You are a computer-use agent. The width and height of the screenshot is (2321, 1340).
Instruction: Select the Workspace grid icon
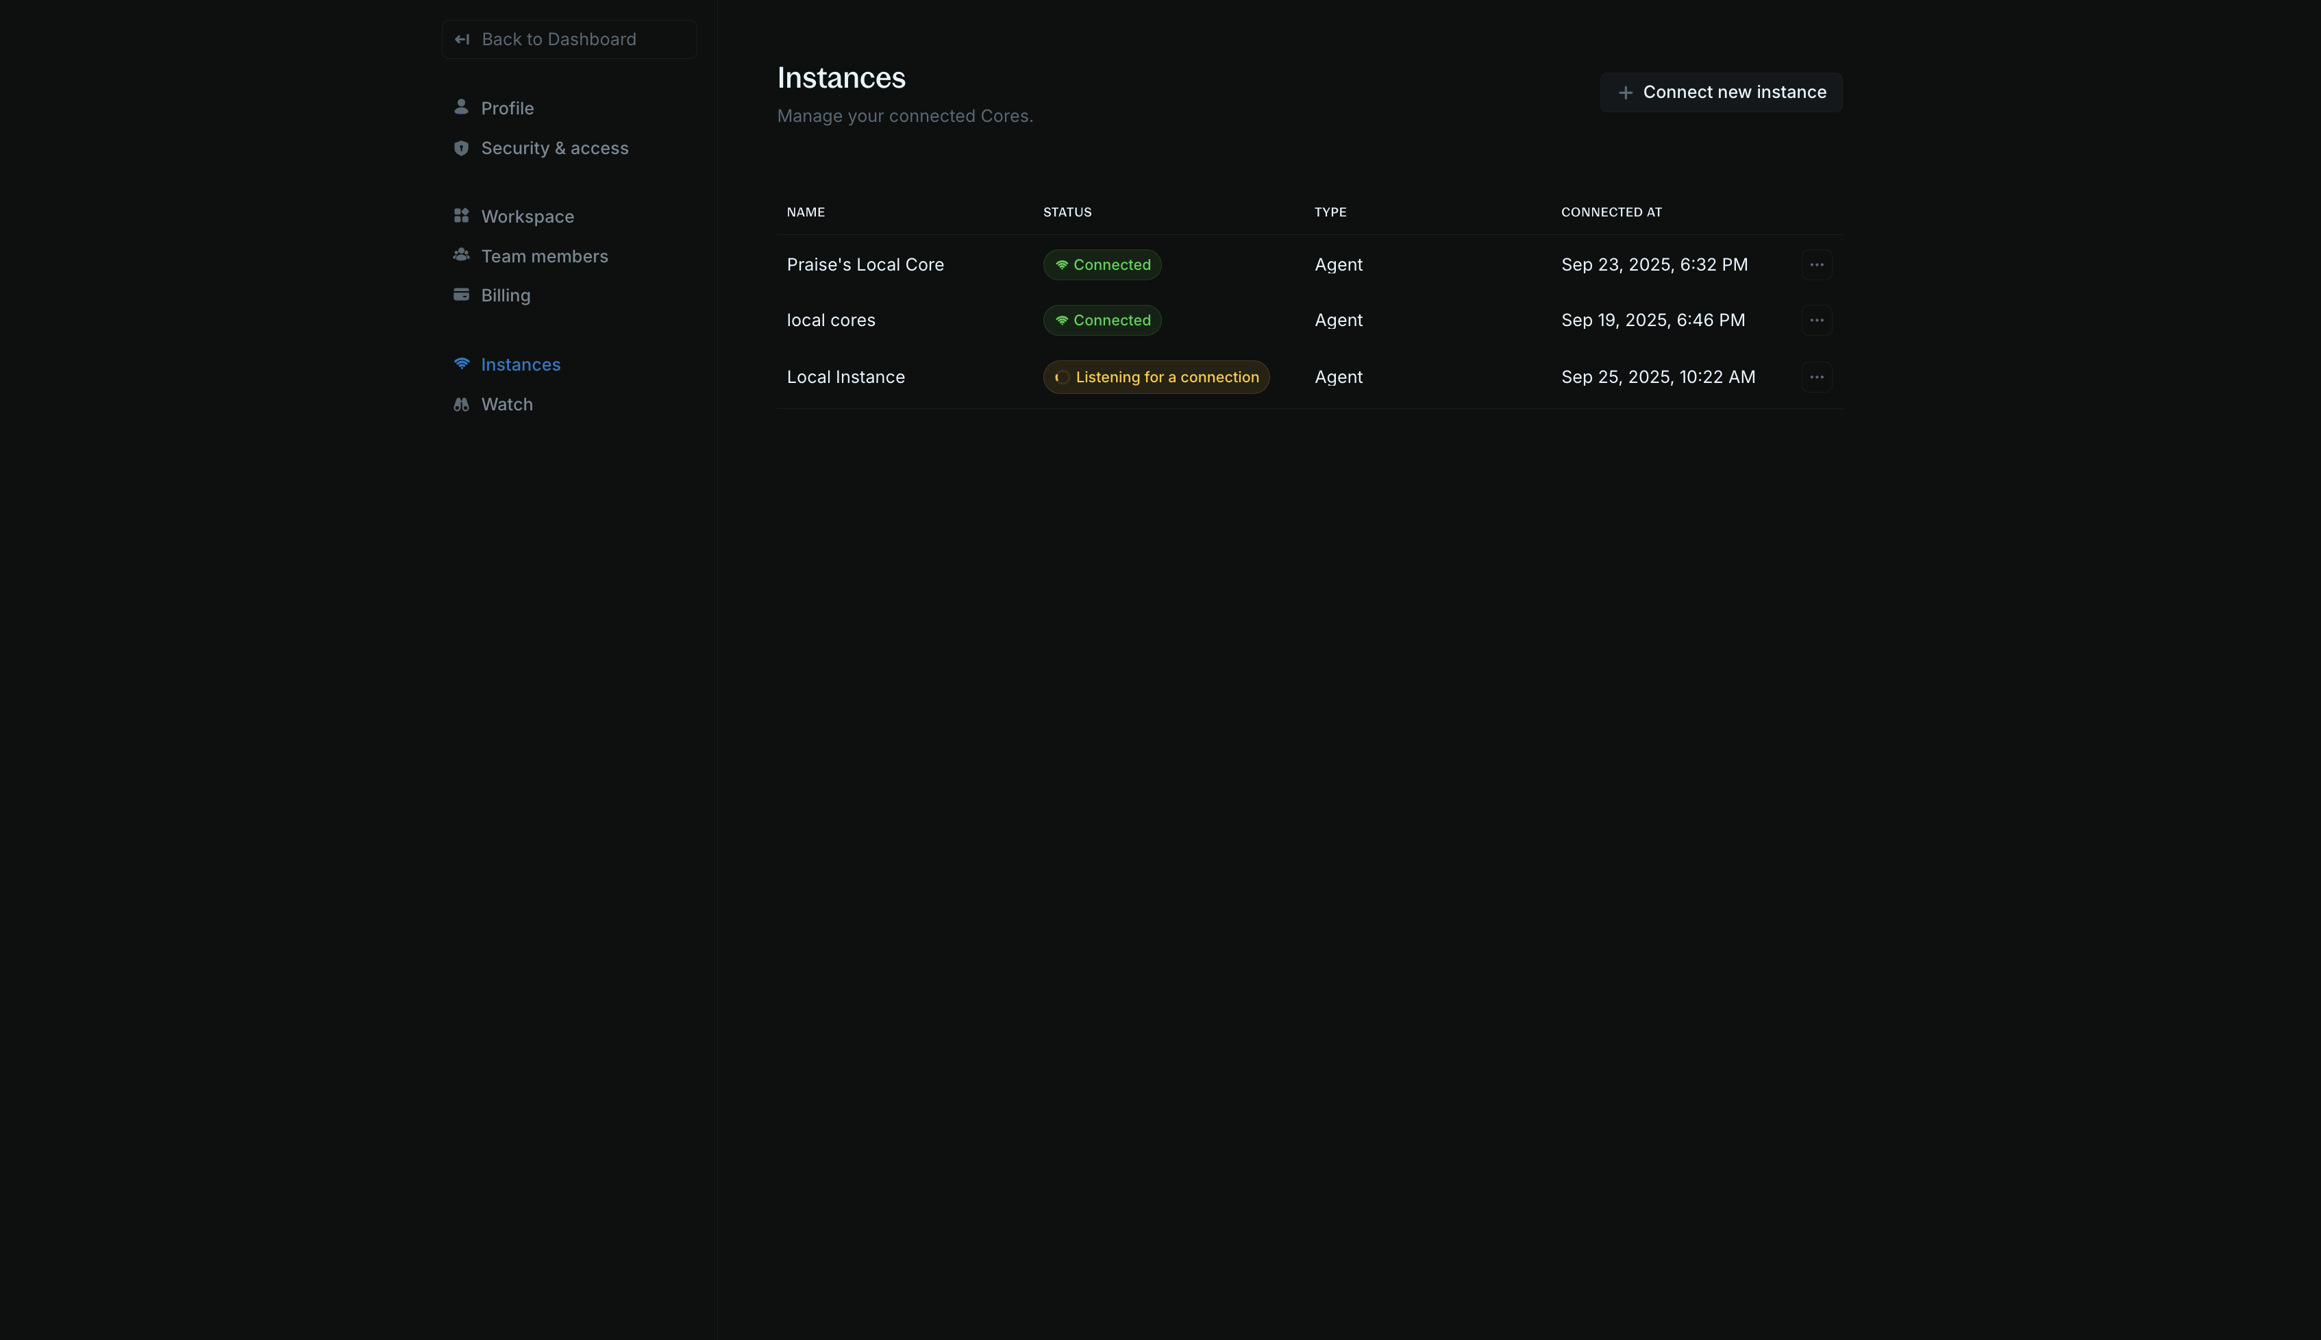click(461, 215)
